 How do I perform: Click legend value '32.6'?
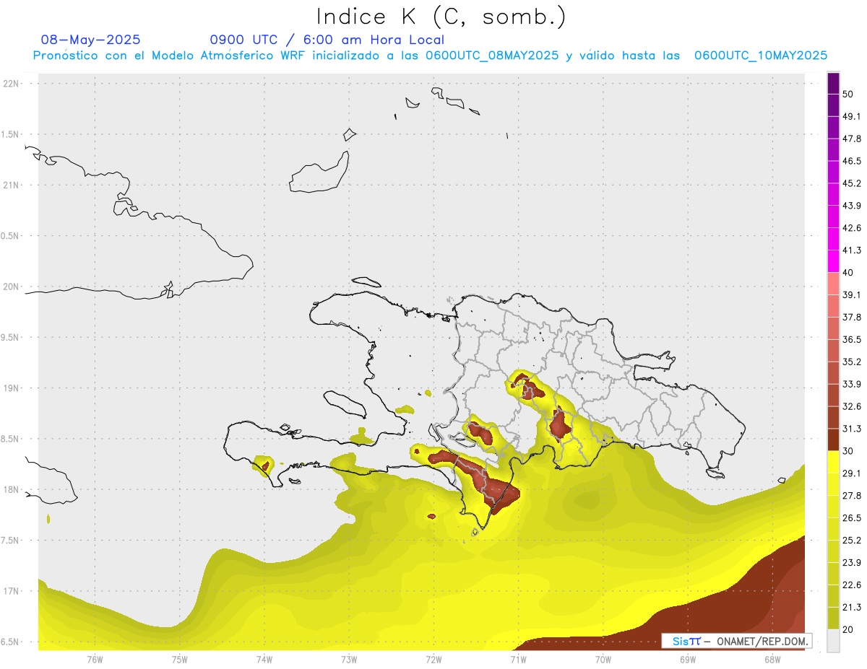[x=852, y=406]
